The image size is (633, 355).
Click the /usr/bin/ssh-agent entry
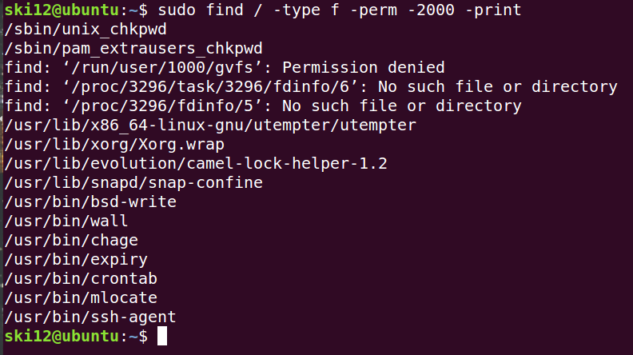pos(90,317)
